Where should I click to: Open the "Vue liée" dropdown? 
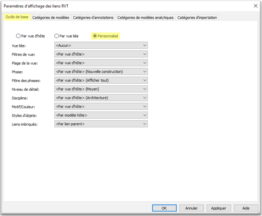pos(101,45)
